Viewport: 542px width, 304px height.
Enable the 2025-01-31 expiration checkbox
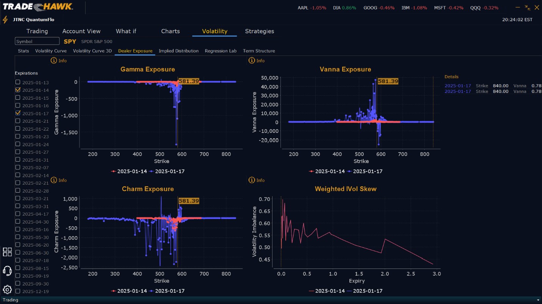click(18, 159)
